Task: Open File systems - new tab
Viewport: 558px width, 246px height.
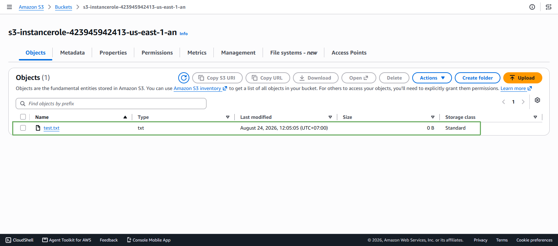Action: point(294,53)
